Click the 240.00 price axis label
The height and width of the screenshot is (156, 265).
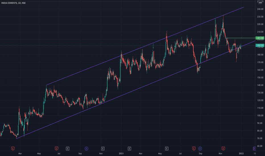click(260, 9)
